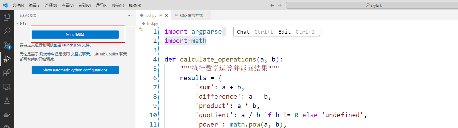Open the Docker whale icon

(7, 115)
